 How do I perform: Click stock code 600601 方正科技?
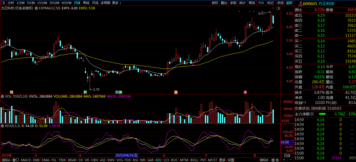tap(319, 3)
